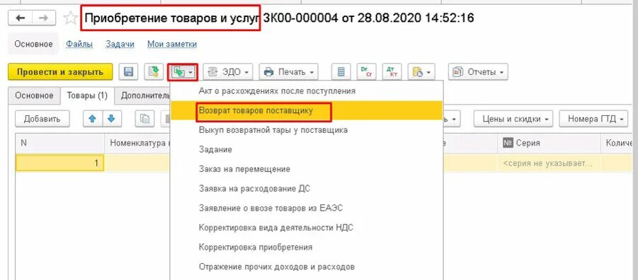Show green-red Dt Ct entries icon

(x=366, y=72)
